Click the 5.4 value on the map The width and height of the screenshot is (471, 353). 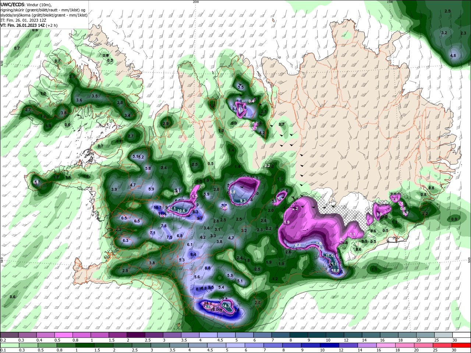click(221, 287)
